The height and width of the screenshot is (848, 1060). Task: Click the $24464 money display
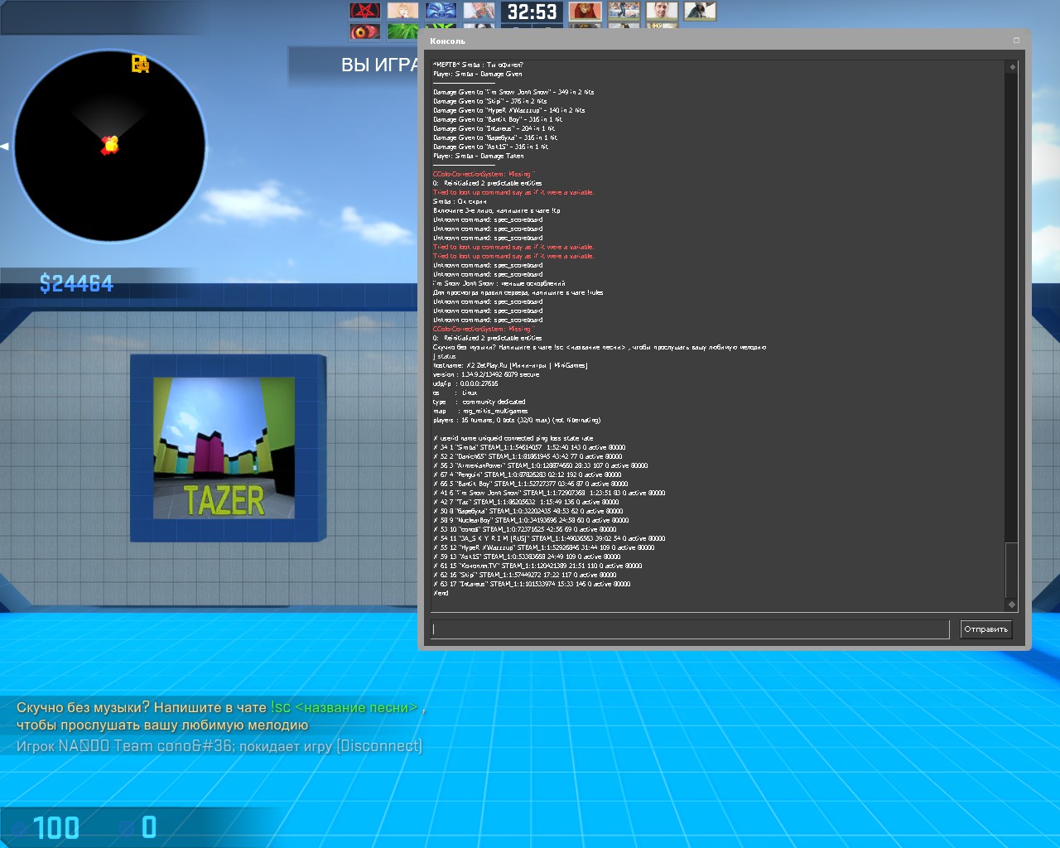coord(76,284)
